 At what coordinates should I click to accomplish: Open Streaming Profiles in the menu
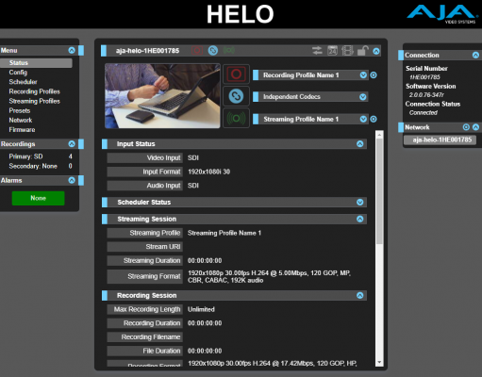tap(35, 101)
